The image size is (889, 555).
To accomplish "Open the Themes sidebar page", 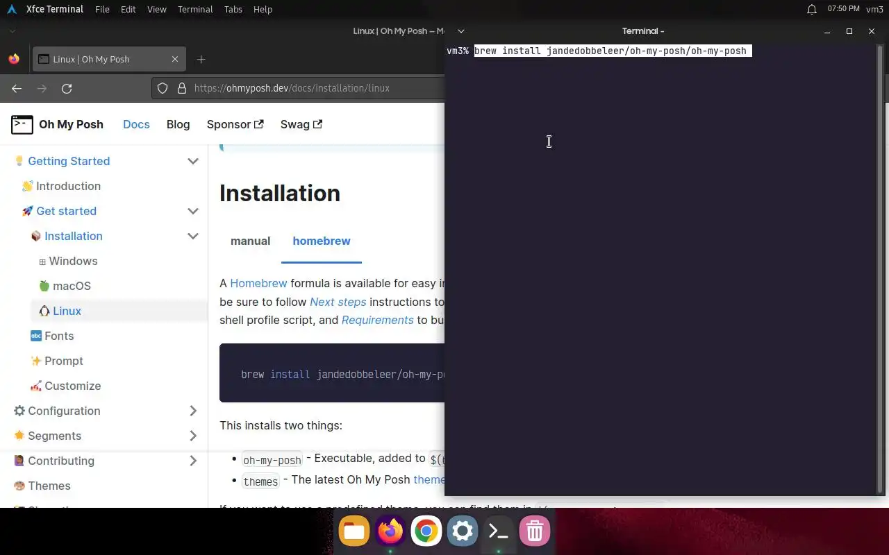I will tap(49, 486).
